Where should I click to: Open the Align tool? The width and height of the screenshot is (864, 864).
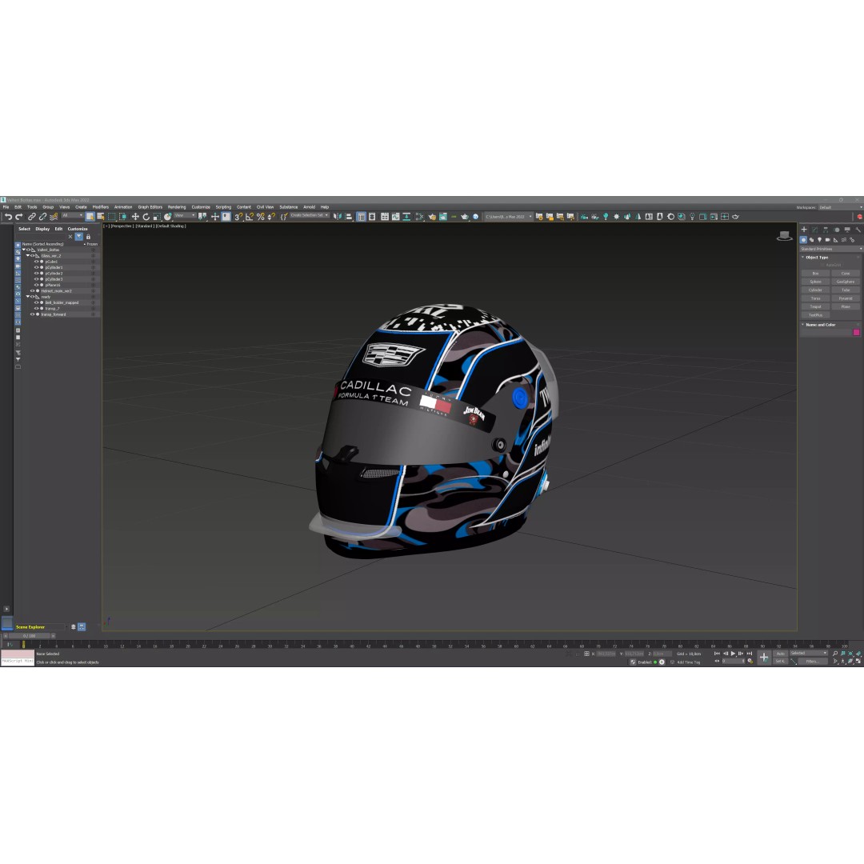pos(348,217)
